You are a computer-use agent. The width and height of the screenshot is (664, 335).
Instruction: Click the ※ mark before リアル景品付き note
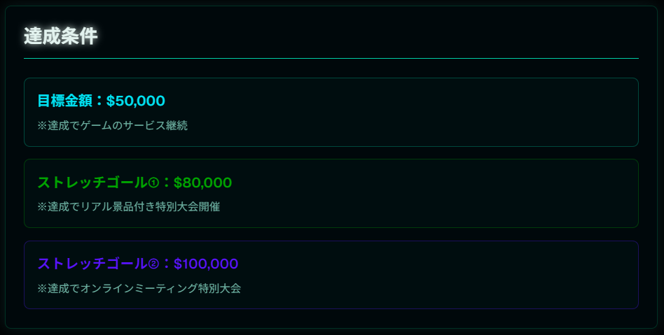tap(42, 207)
